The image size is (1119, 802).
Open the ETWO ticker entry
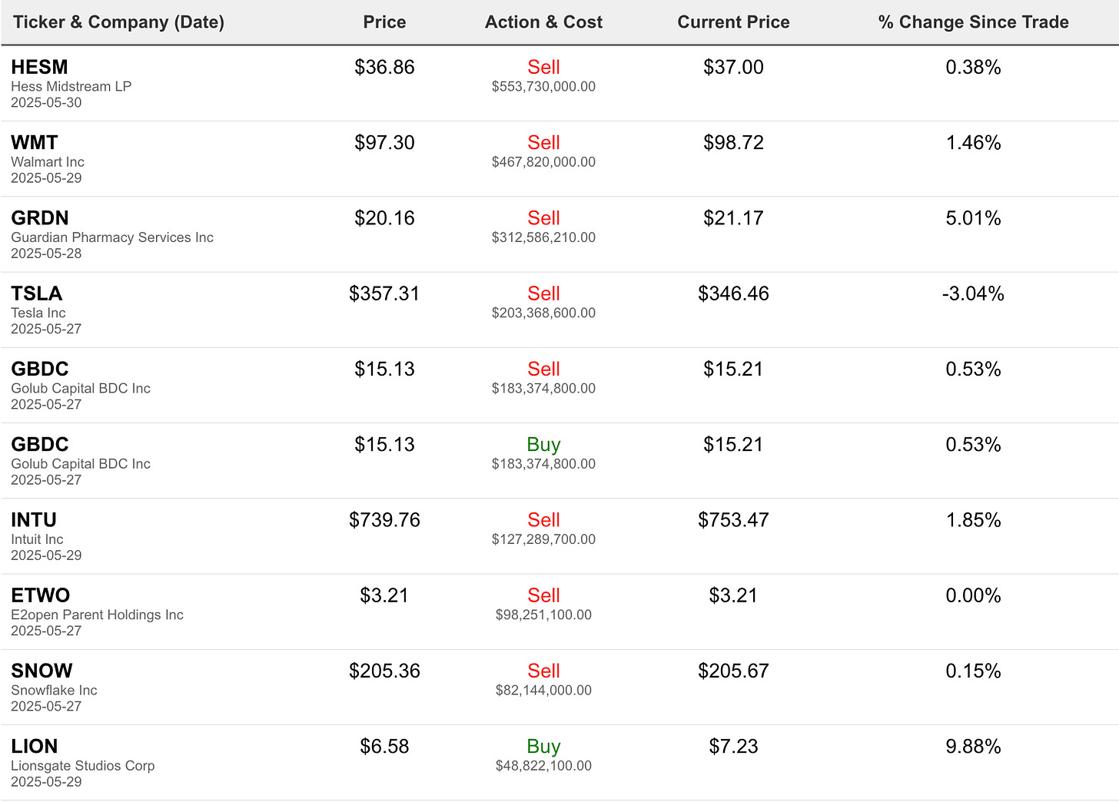41,595
